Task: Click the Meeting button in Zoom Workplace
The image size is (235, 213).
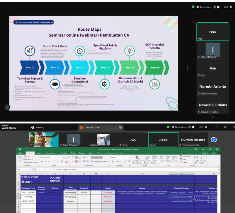Action: coord(38,127)
